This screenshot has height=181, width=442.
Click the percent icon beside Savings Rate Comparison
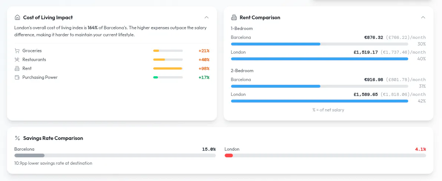(x=17, y=138)
